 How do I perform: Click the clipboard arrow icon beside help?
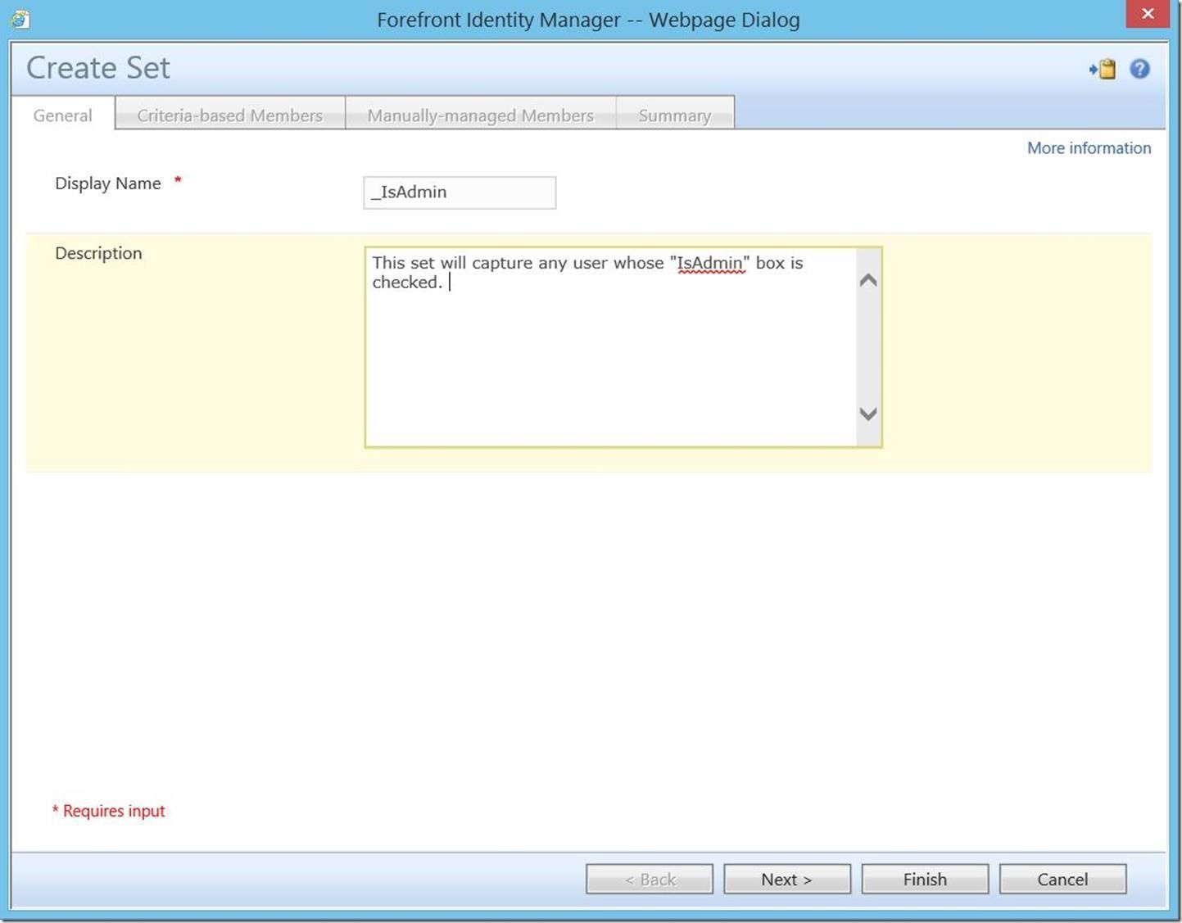[x=1103, y=69]
